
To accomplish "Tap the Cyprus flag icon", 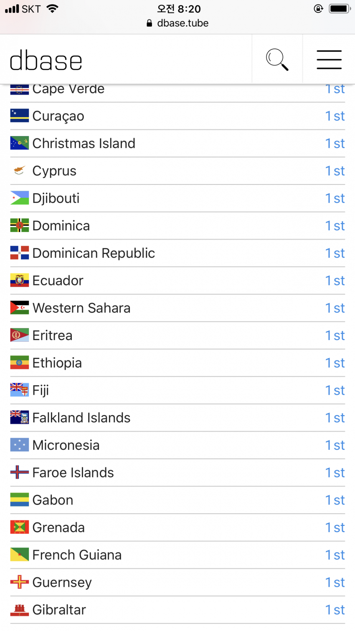I will tap(20, 171).
